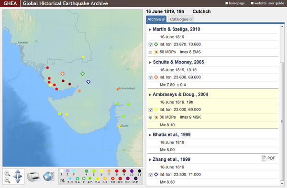Viewport: 287px width, 188px height.
Task: Uncheck Zhang et al. epicentre checkbox
Action: (x=151, y=175)
